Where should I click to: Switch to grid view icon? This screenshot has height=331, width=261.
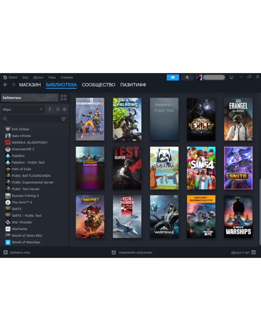(63, 98)
